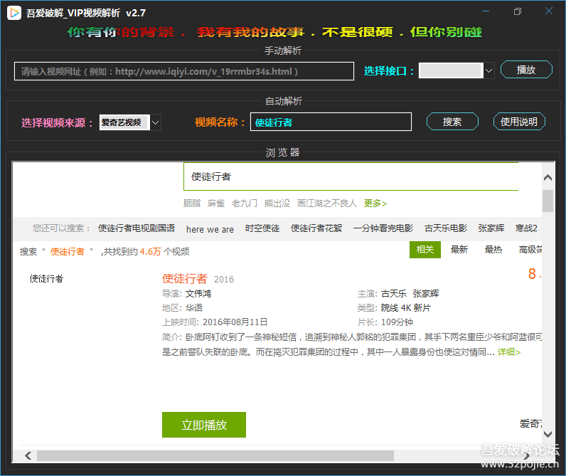Image resolution: width=566 pixels, height=476 pixels.
Task: Click the horizontal scroll left arrow
Action: (28, 456)
